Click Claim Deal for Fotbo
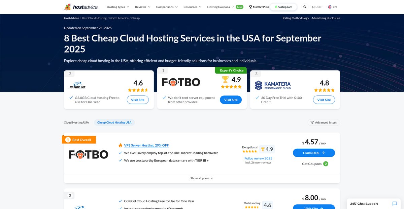This screenshot has width=404, height=209. pos(314,153)
